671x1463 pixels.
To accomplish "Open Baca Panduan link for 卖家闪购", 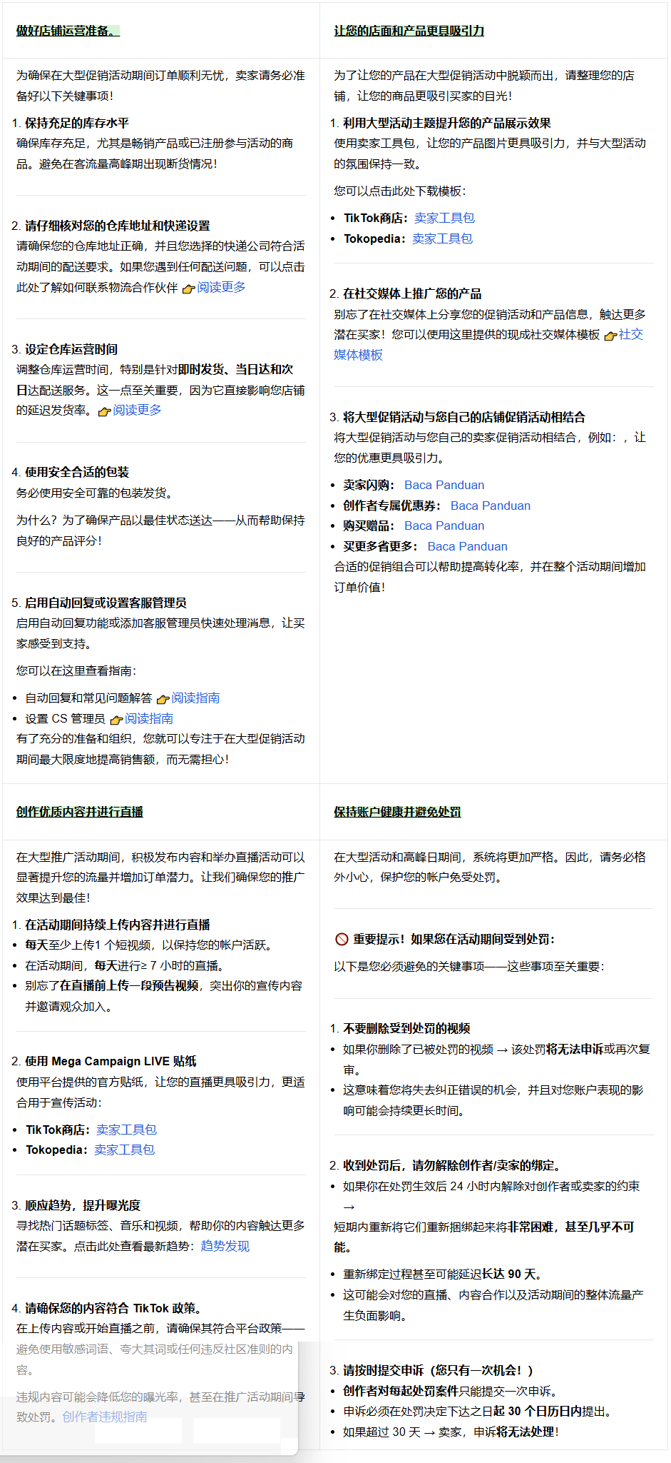I will (x=444, y=485).
